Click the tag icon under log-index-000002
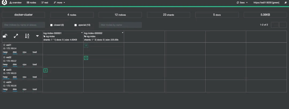 point(85,36)
